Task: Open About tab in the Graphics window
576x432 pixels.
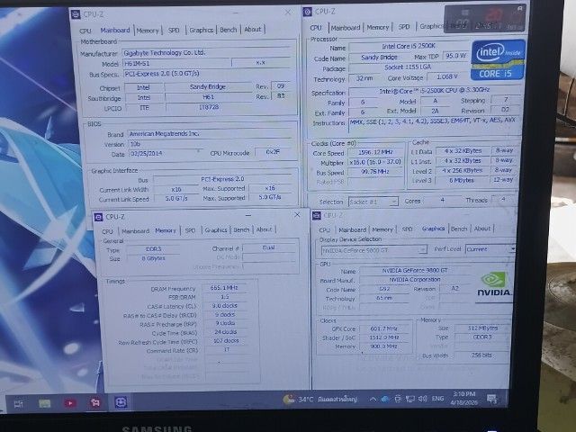Action: (482, 229)
